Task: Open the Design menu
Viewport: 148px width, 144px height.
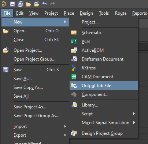Action: click(x=86, y=13)
